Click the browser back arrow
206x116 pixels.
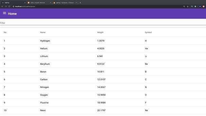[x=2, y=6]
